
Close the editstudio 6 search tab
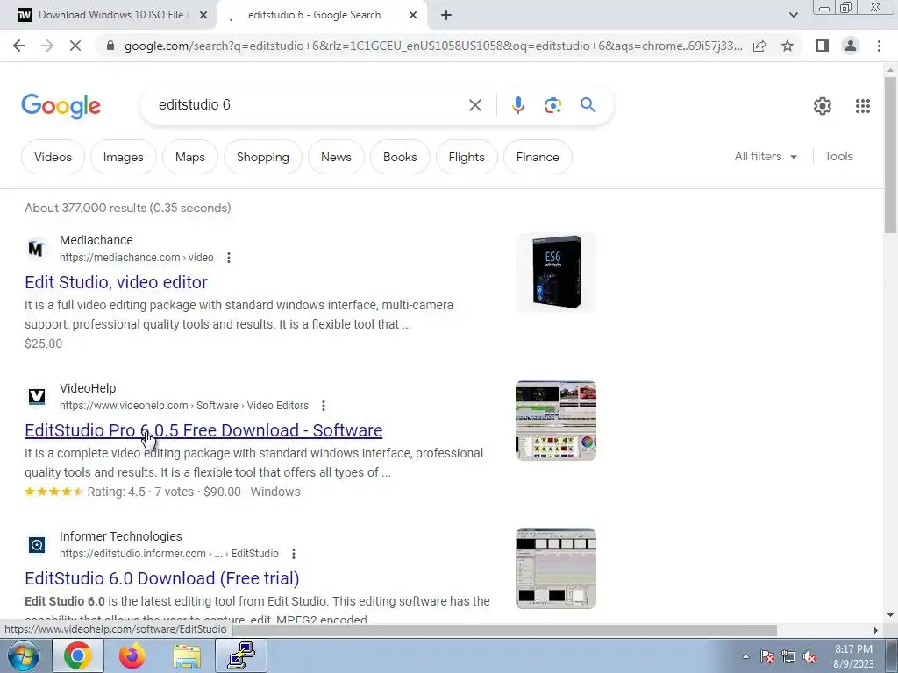[x=413, y=15]
